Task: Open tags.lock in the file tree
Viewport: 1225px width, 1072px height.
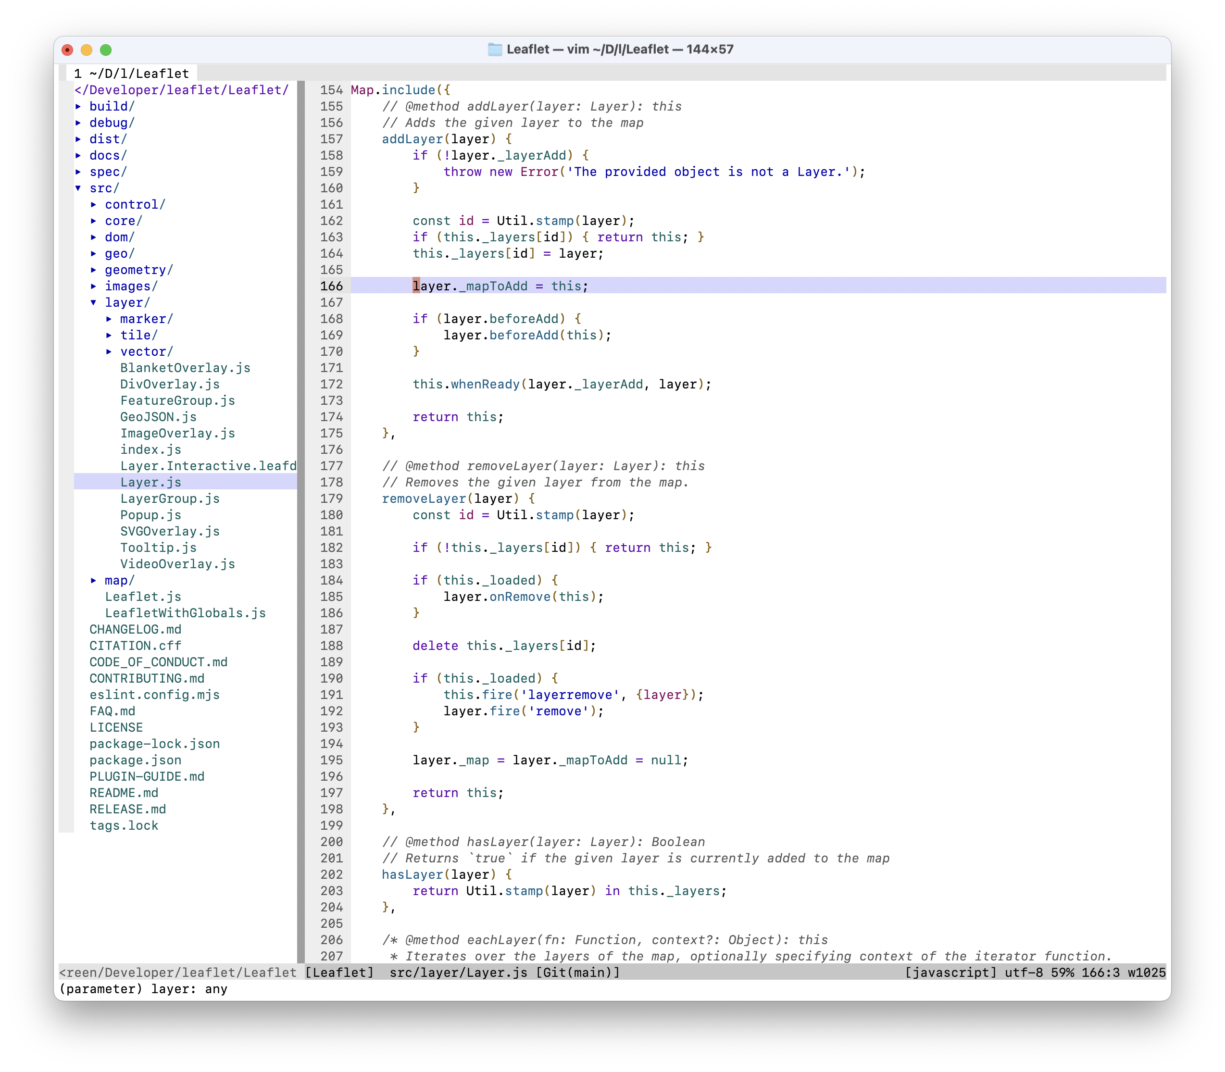Action: pos(125,825)
